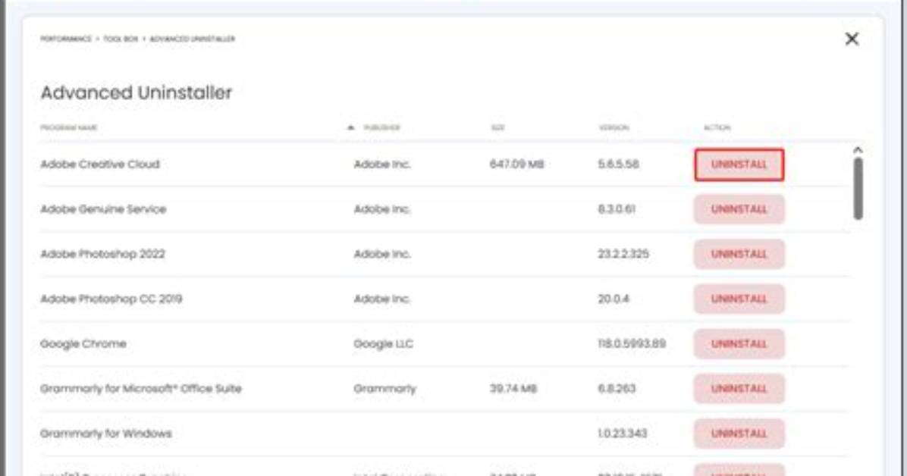Select the Adobe Photoshop 2022 program name
This screenshot has height=476, width=907.
coord(102,254)
